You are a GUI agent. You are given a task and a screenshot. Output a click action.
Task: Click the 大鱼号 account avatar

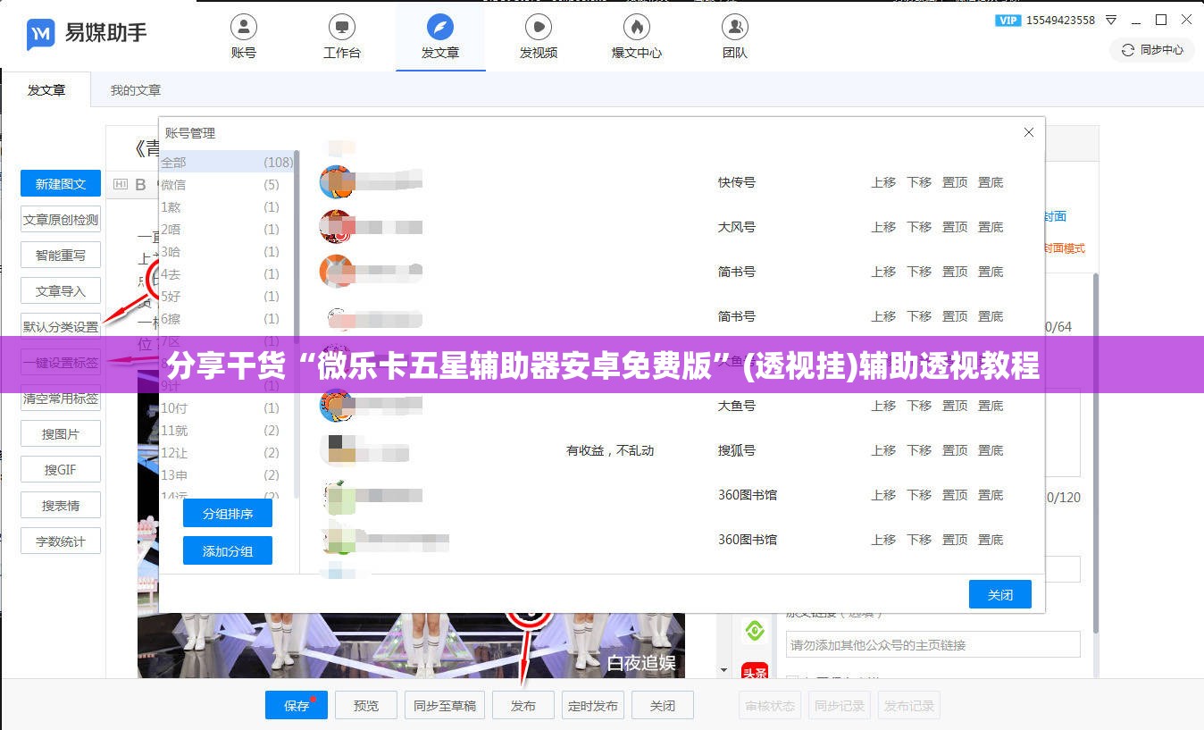pyautogui.click(x=337, y=406)
